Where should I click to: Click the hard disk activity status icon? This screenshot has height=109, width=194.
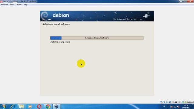(x=161, y=102)
